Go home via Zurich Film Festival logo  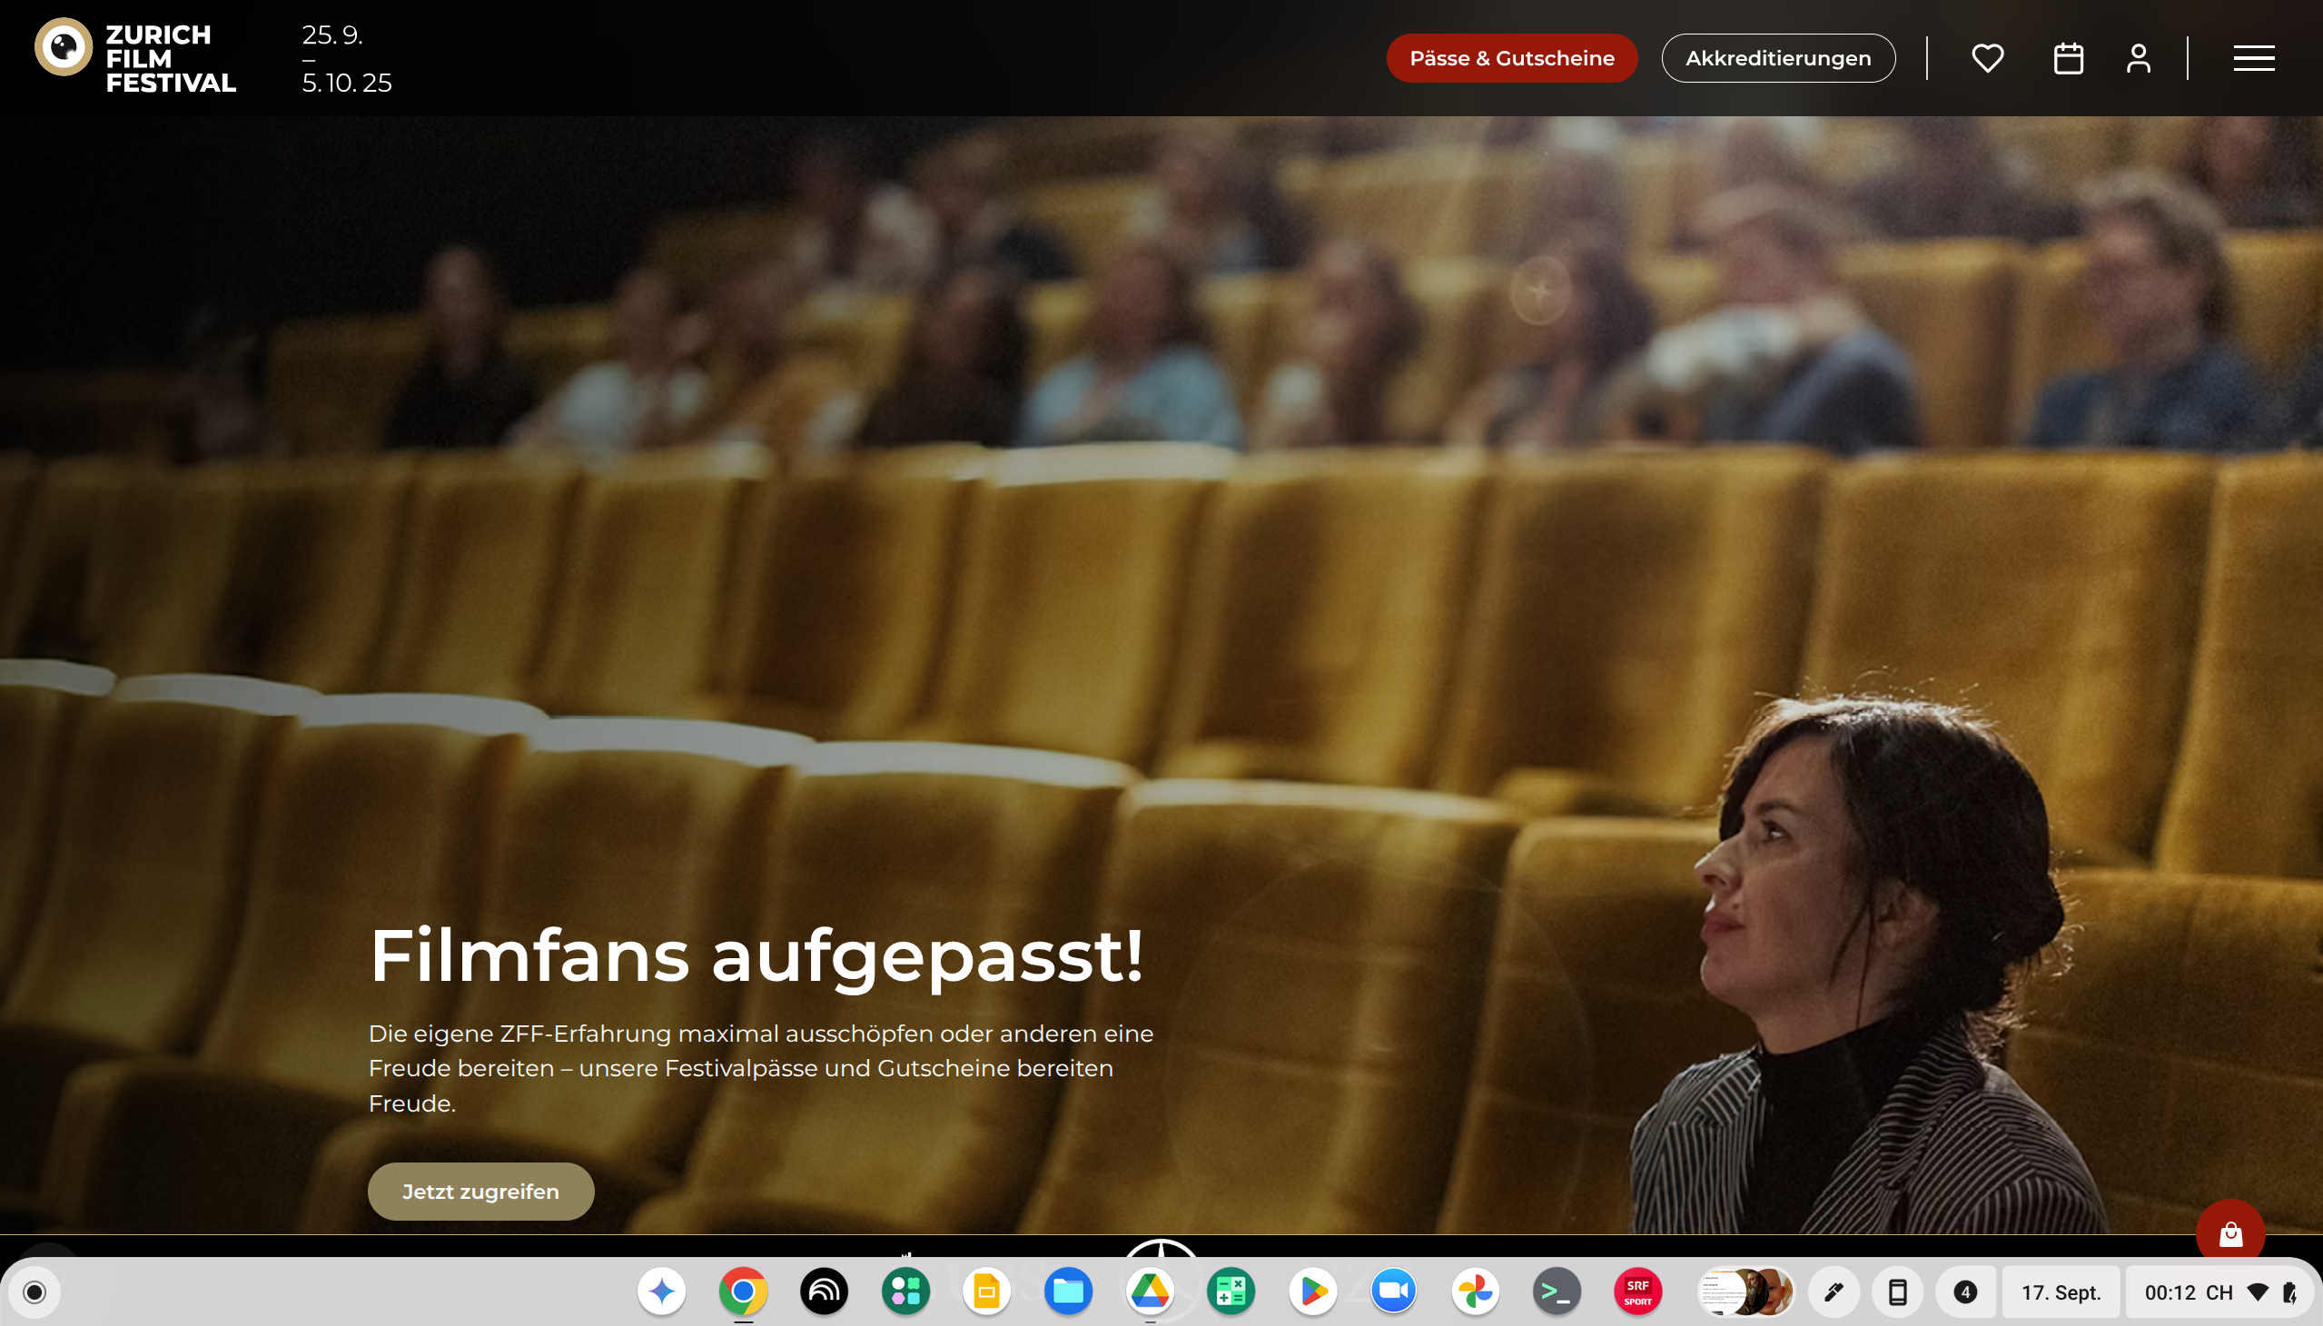[x=135, y=58]
